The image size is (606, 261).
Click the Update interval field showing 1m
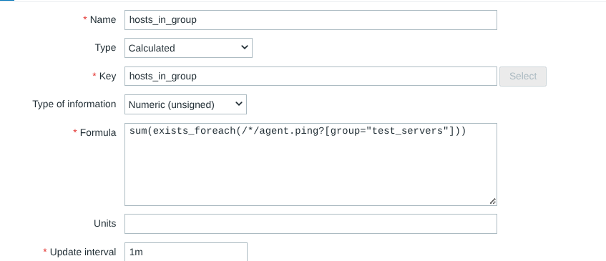[x=185, y=252]
